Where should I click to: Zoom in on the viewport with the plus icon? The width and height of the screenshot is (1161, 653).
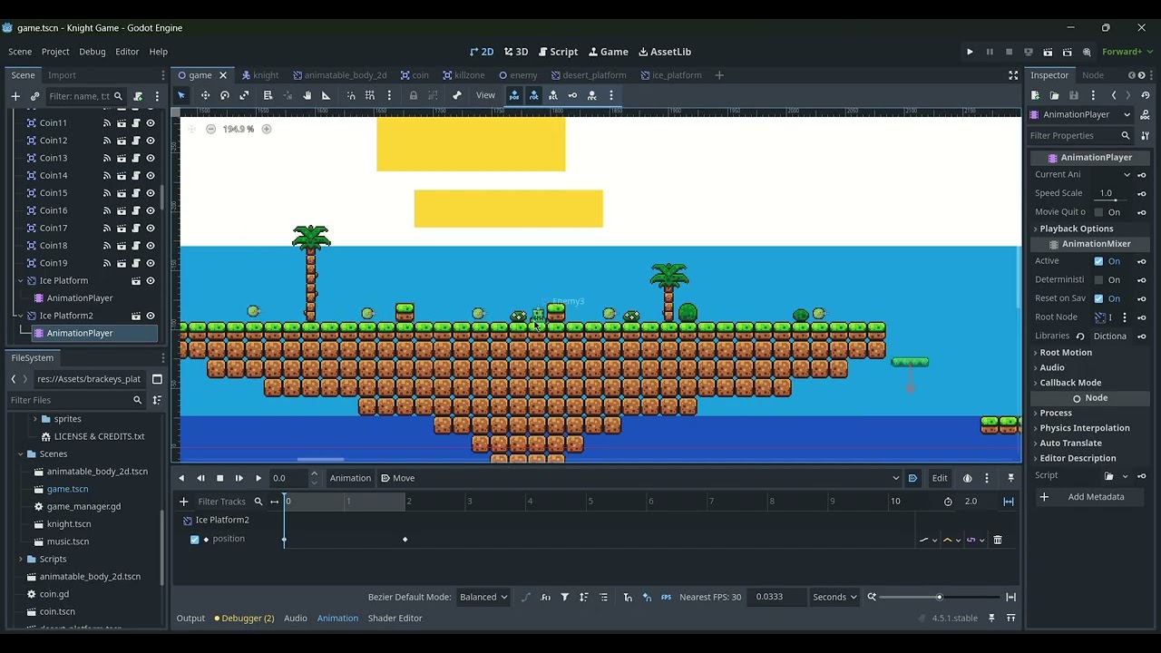[267, 129]
